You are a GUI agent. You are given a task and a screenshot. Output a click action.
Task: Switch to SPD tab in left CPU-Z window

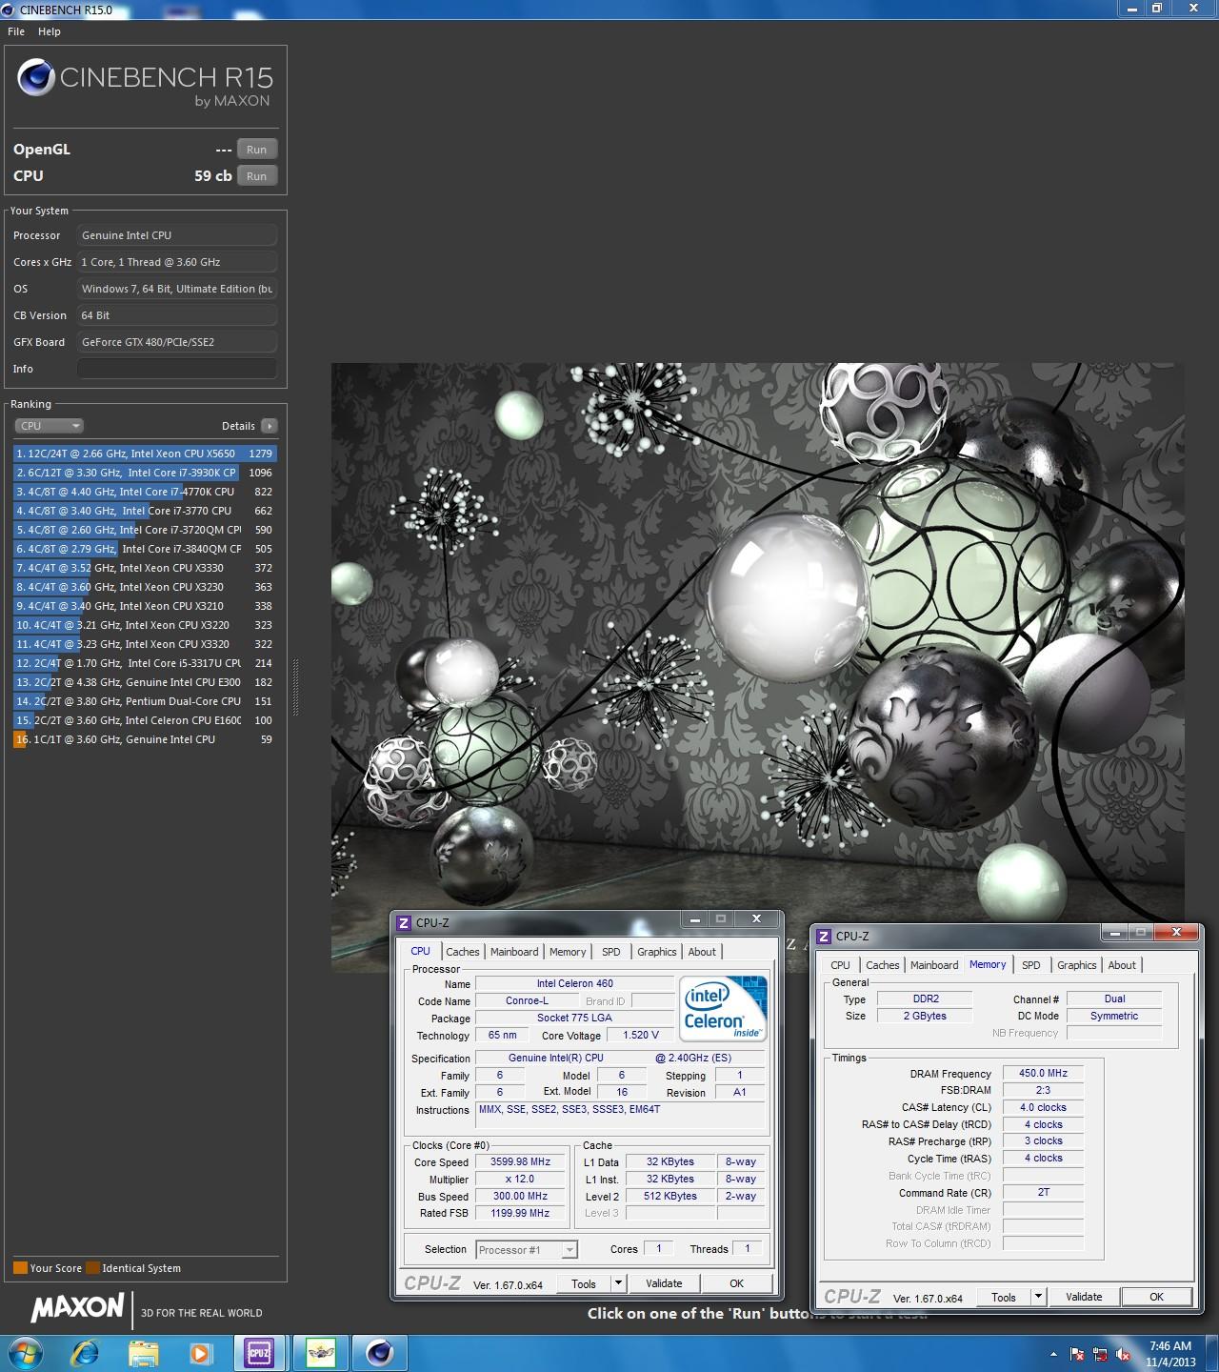(611, 952)
